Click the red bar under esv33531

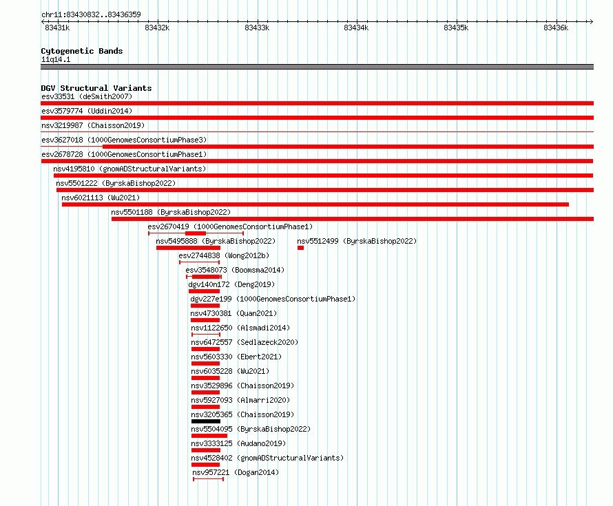317,103
